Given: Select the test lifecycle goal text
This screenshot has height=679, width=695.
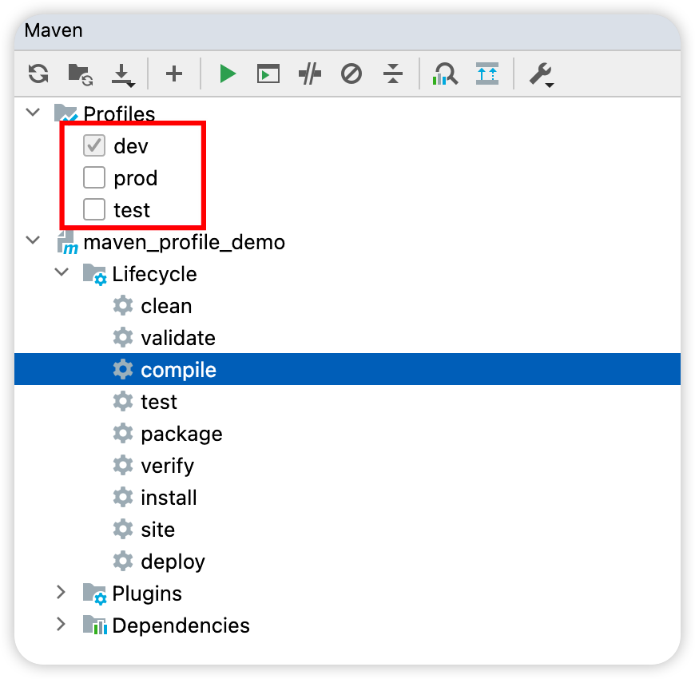Looking at the screenshot, I should pos(159,402).
